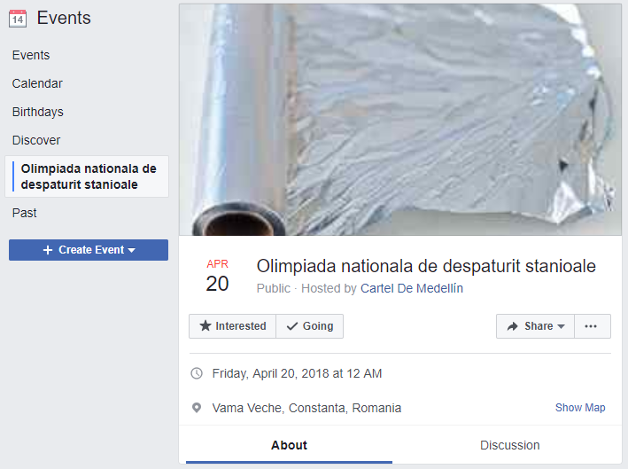Mark yourself as Interested in event
Image resolution: width=628 pixels, height=469 pixels.
[x=233, y=326]
